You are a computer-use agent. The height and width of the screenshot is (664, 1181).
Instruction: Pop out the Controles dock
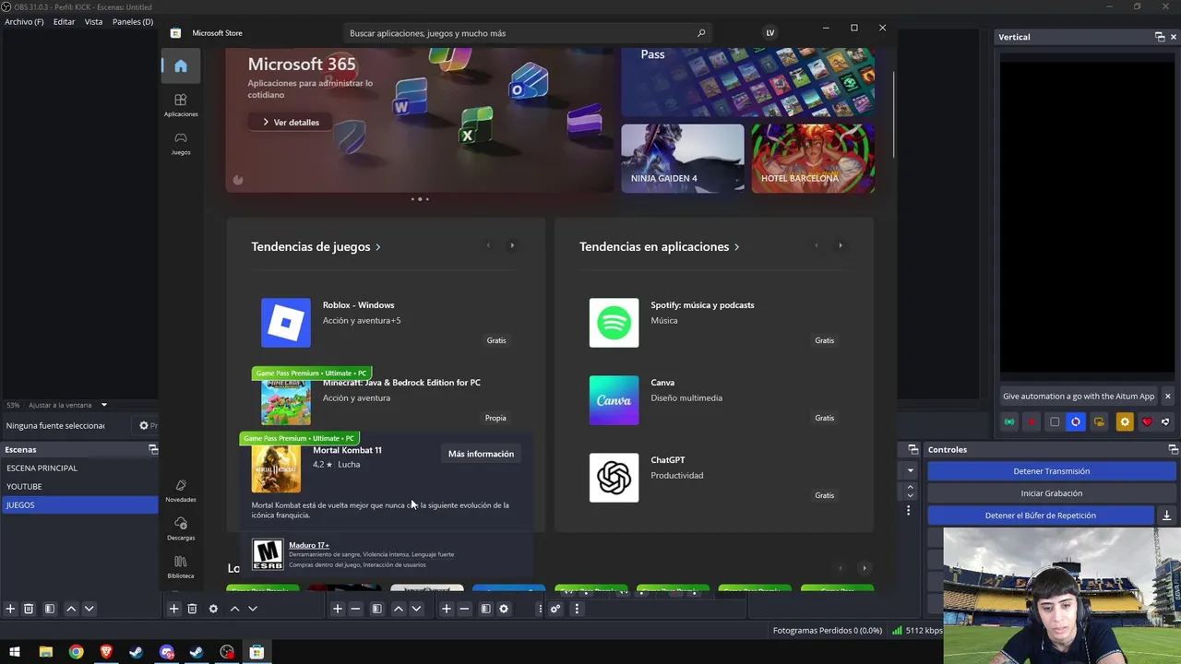pyautogui.click(x=1173, y=449)
